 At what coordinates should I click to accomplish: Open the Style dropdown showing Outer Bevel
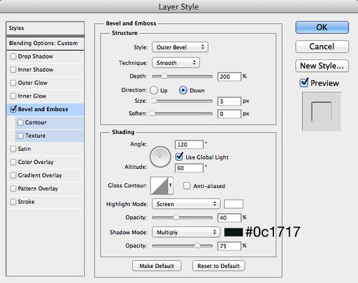180,47
